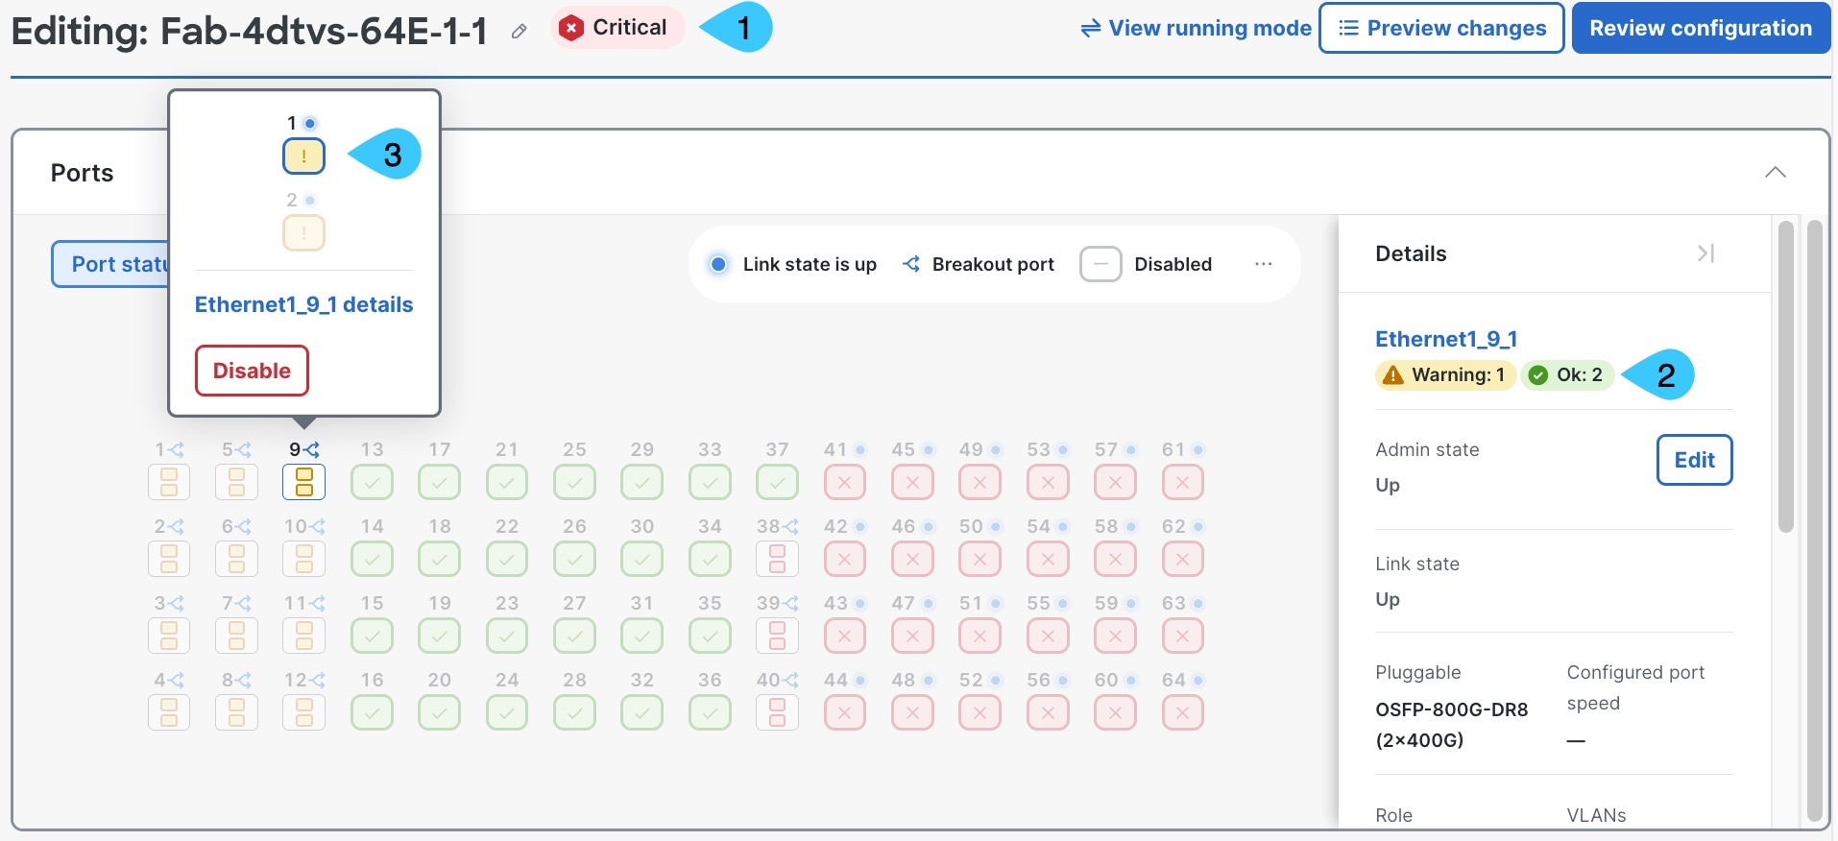Open View running mode
Image resolution: width=1838 pixels, height=841 pixels.
click(x=1196, y=28)
